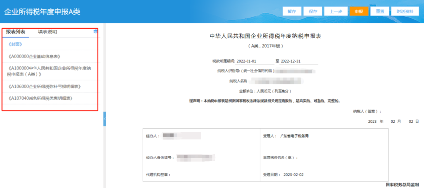Open the A100000 年度纳税申报表 entry
This screenshot has width=424, height=188.
tap(50, 71)
